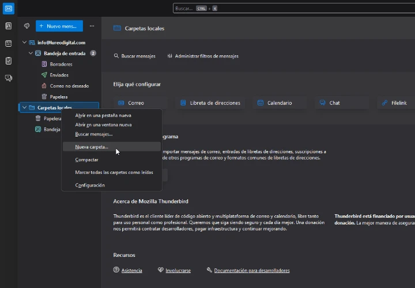The height and width of the screenshot is (288, 415).
Task: Collapse the Bandeja de entrada folder
Action: tap(31, 53)
